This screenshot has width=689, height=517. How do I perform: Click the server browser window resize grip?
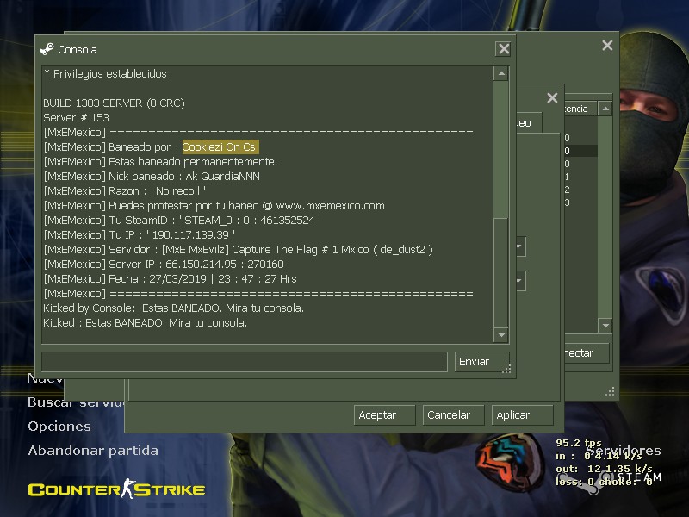(x=610, y=391)
